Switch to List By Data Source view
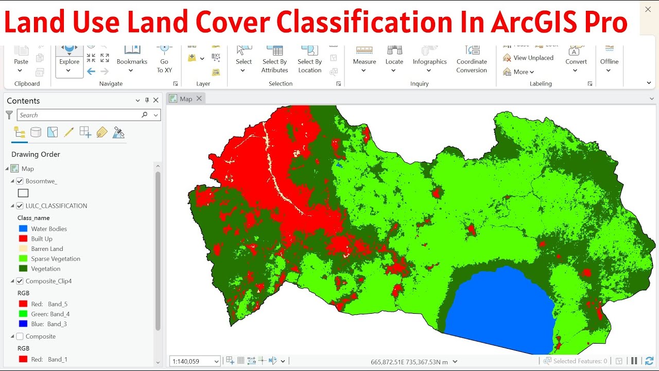 click(36, 132)
